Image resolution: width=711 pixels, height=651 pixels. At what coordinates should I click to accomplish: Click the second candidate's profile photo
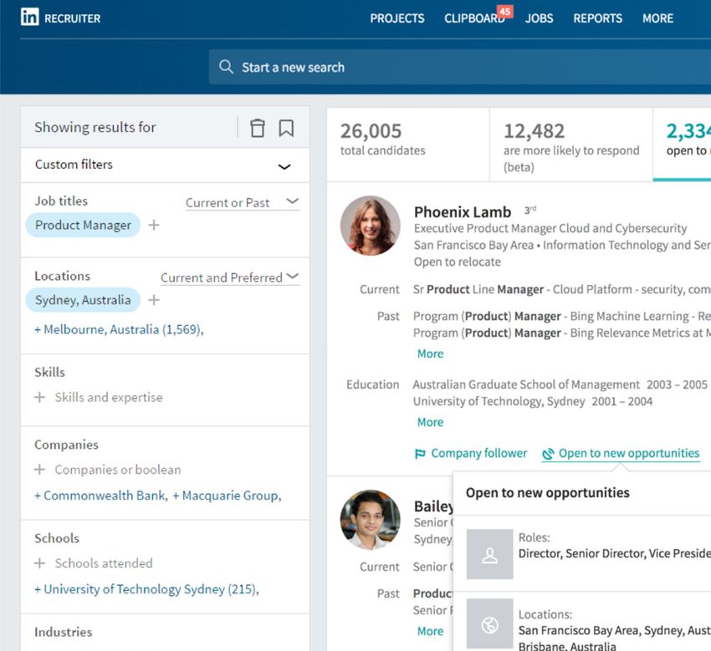371,520
